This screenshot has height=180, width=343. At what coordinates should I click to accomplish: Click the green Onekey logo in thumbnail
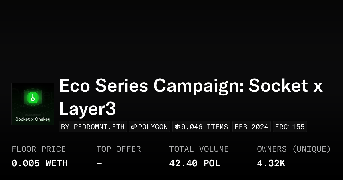(33, 97)
